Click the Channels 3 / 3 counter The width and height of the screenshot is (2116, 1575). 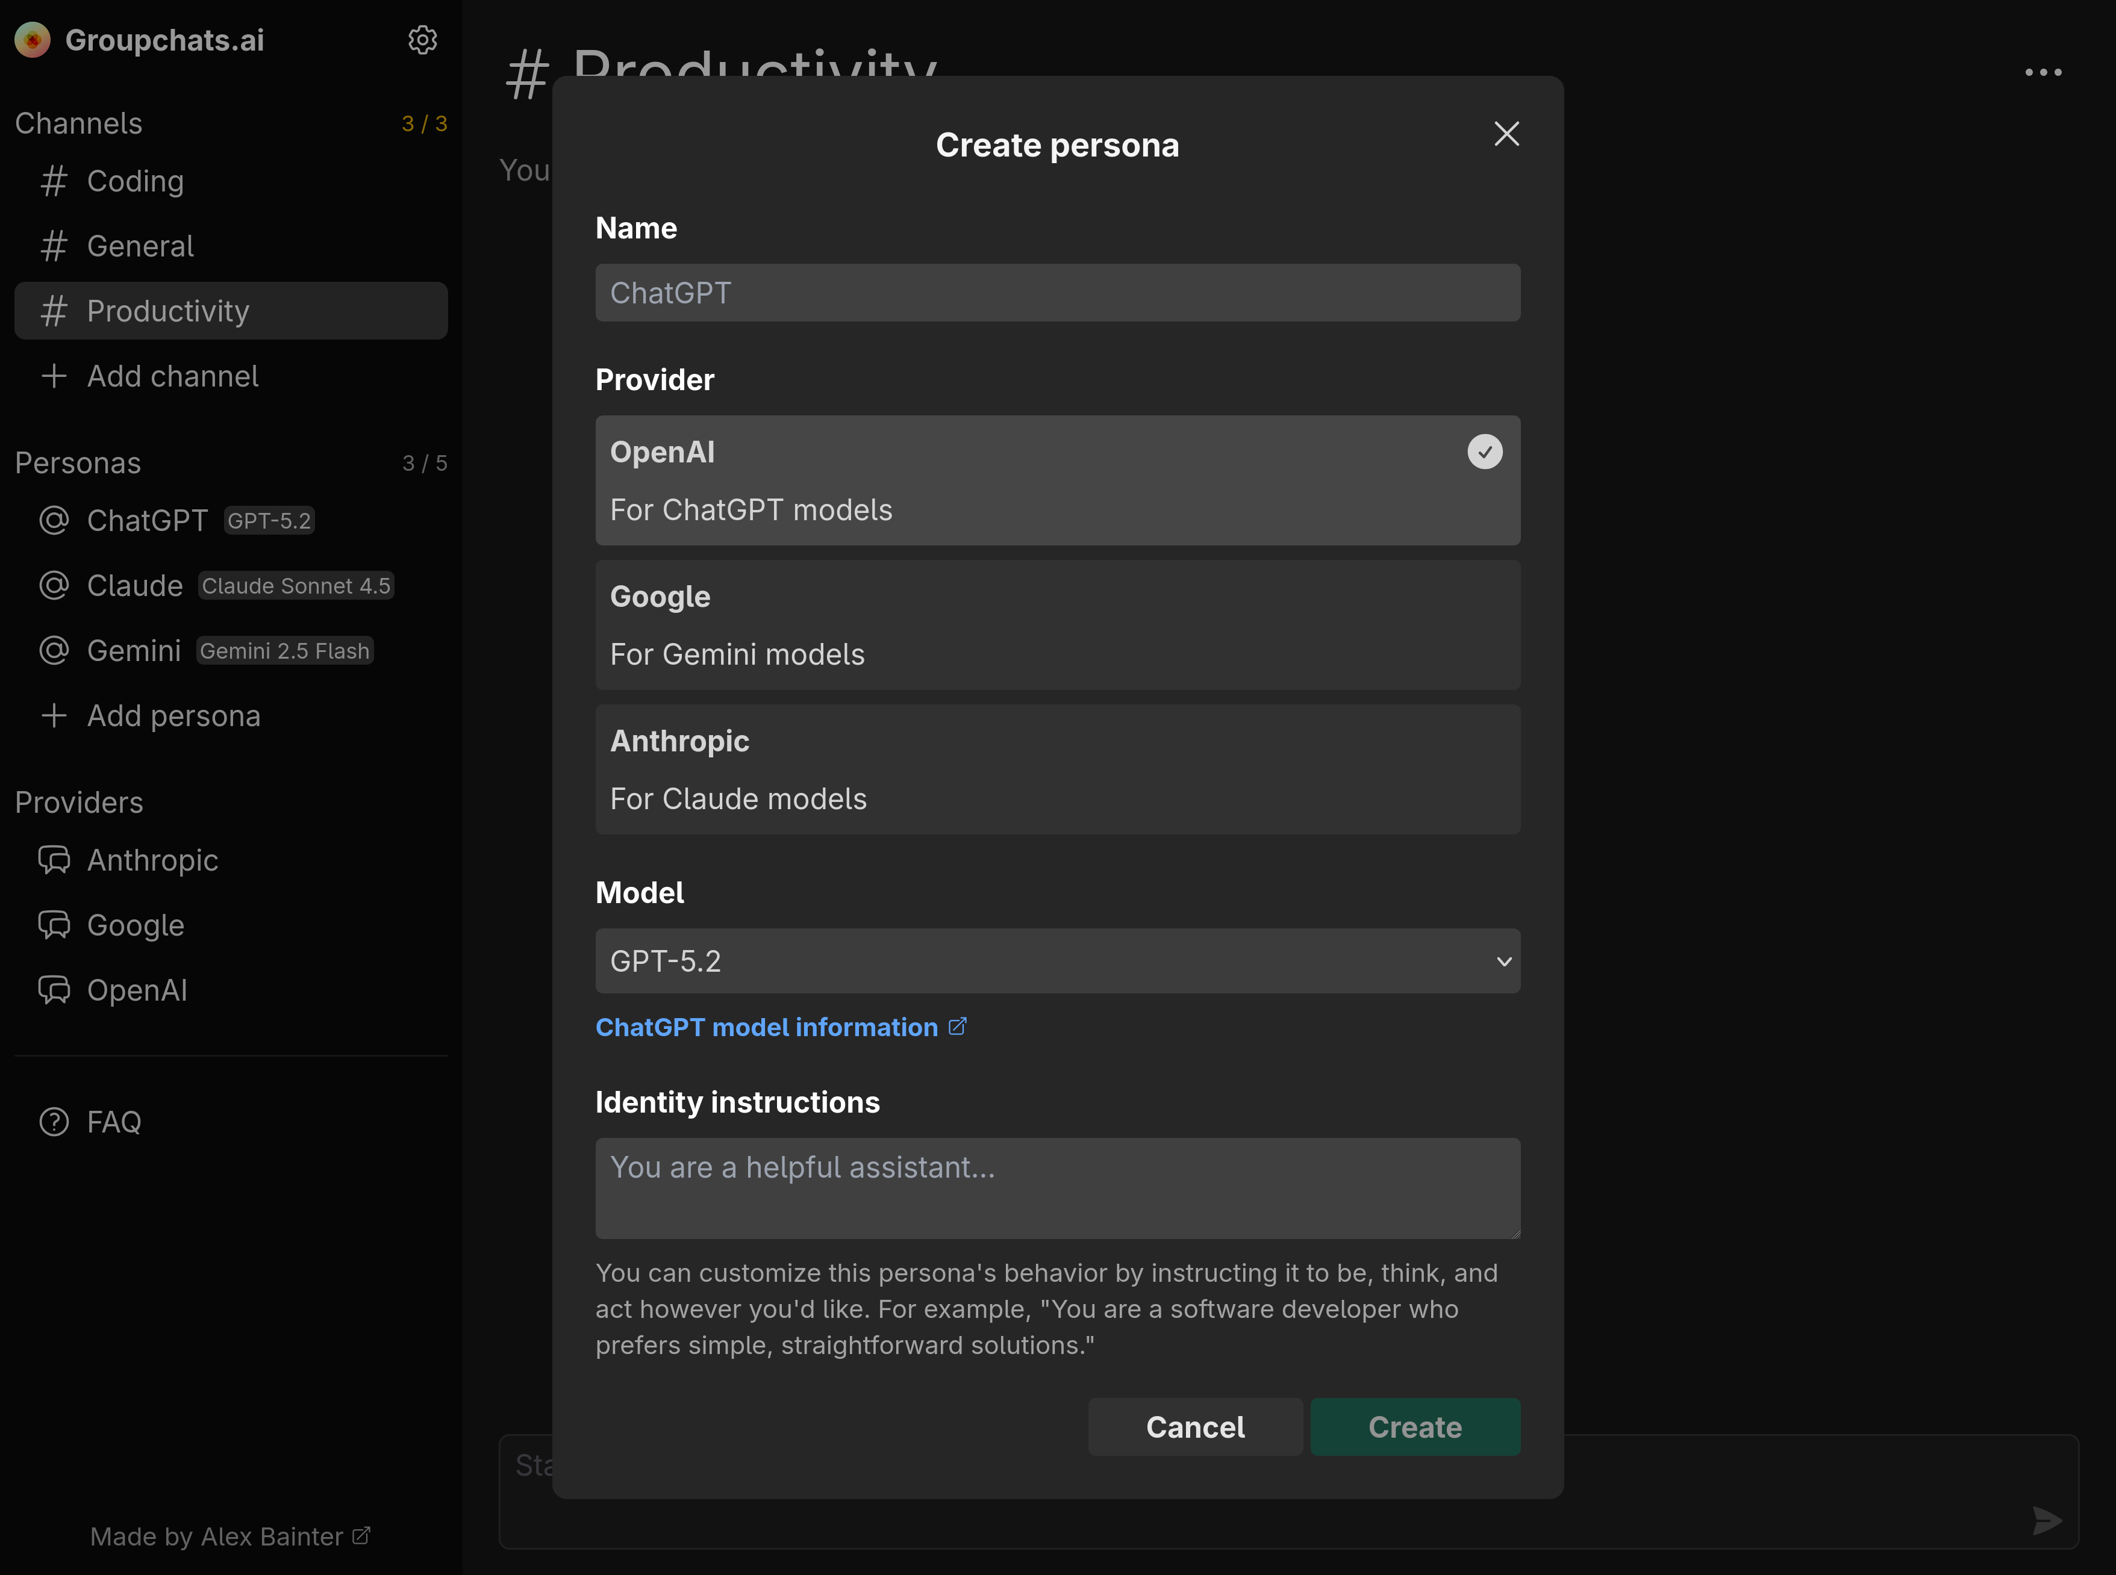424,124
